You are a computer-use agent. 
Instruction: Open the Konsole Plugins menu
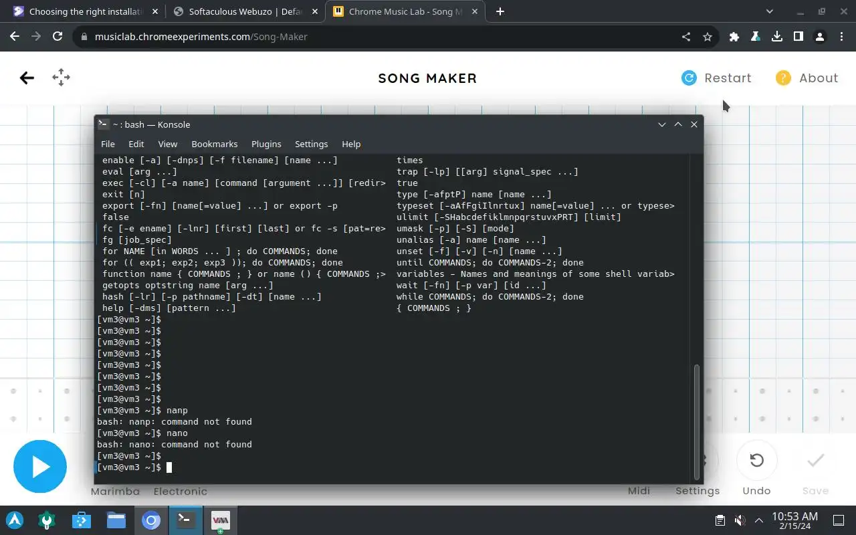coord(266,144)
